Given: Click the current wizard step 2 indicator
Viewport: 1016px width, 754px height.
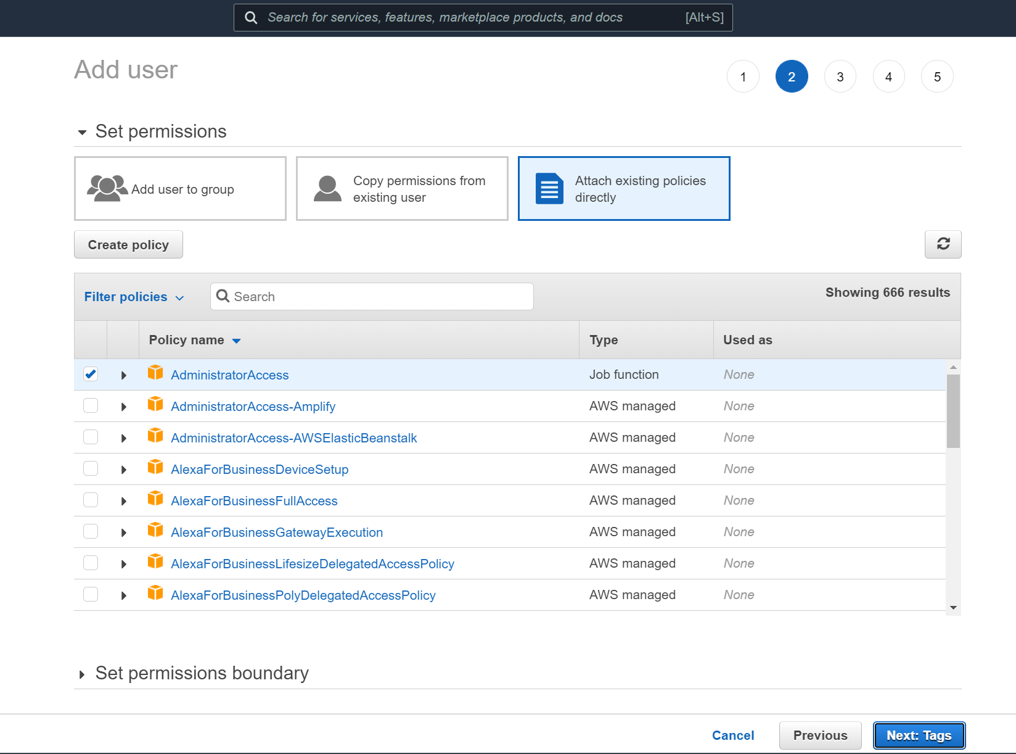Looking at the screenshot, I should [x=792, y=77].
